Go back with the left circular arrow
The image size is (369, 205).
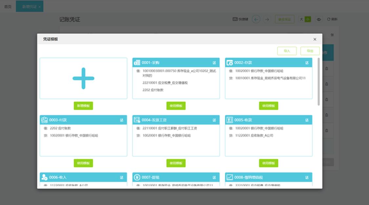pos(256,20)
